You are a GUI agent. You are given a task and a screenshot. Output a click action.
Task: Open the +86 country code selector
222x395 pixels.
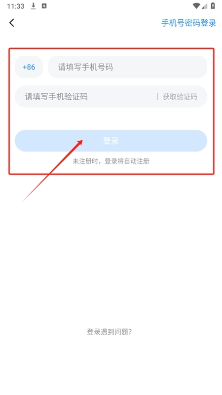click(x=29, y=67)
